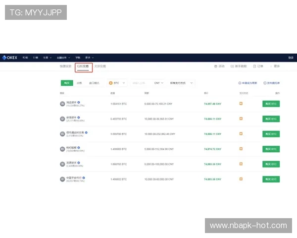
Task: Click 购买 BTC in the 0.493755 BTC row
Action: point(271,119)
